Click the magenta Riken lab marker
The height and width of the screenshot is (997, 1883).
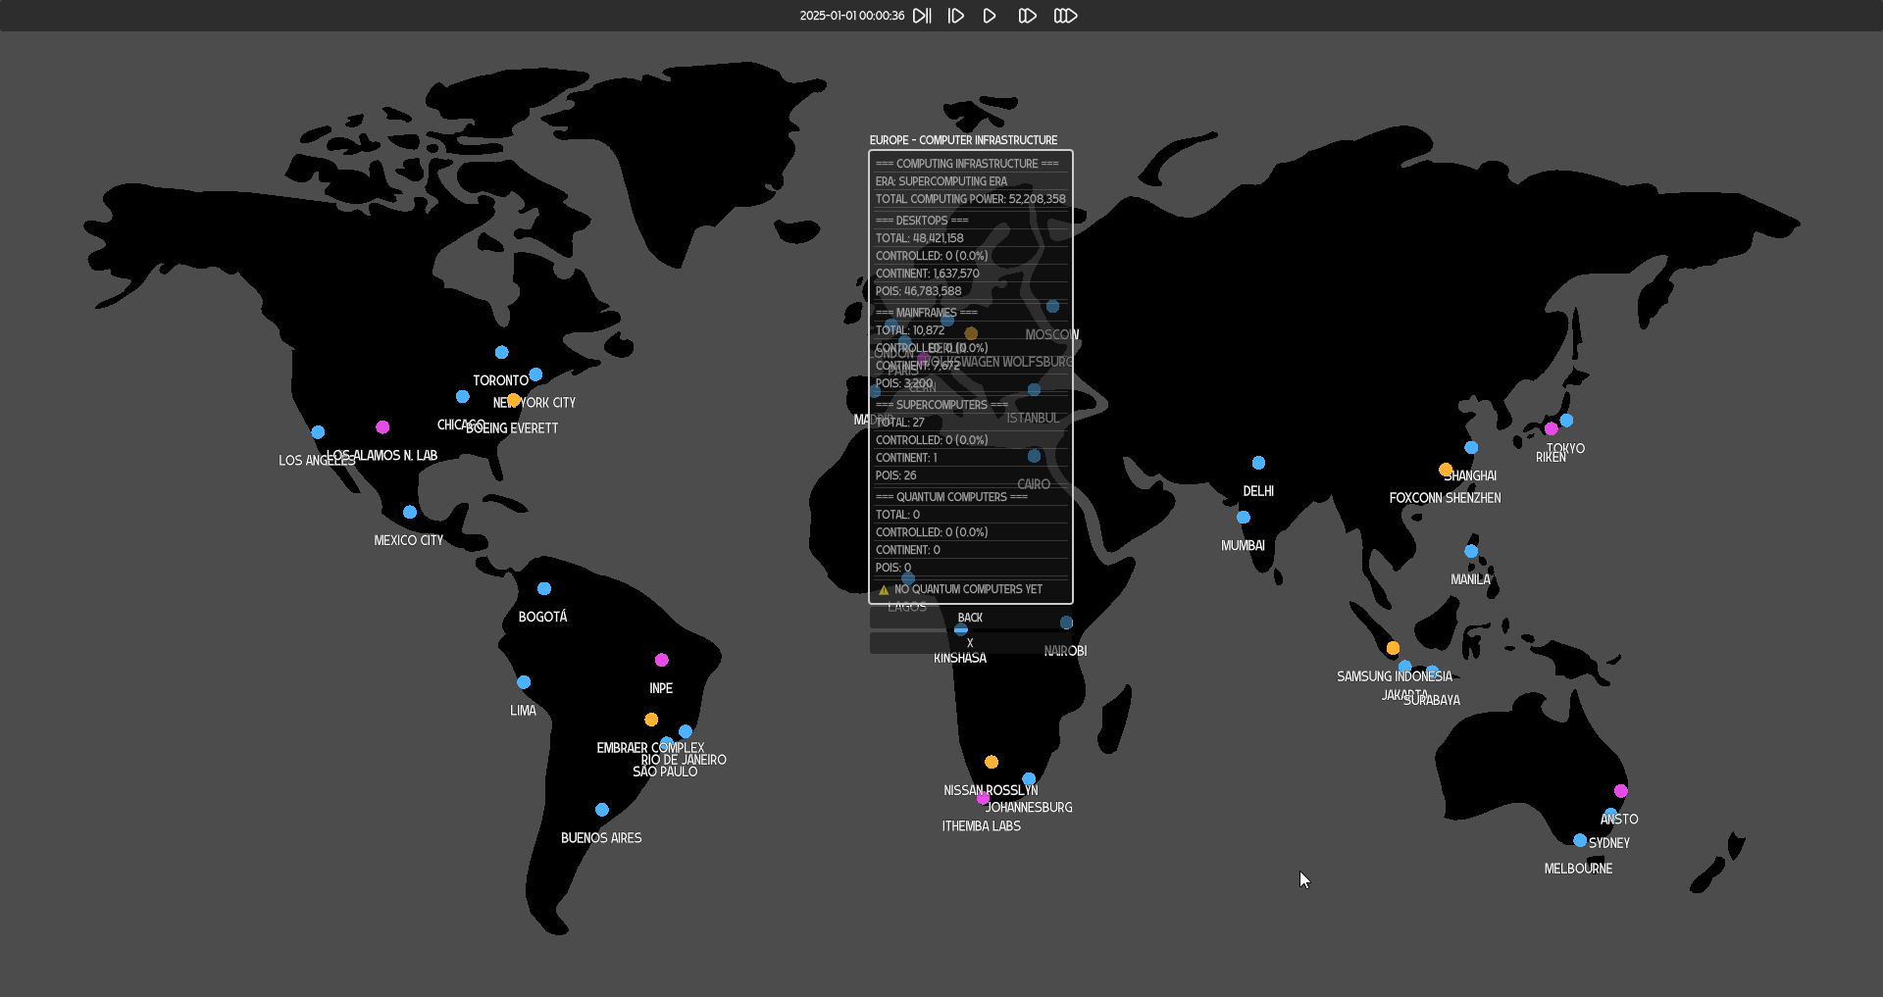click(1552, 428)
